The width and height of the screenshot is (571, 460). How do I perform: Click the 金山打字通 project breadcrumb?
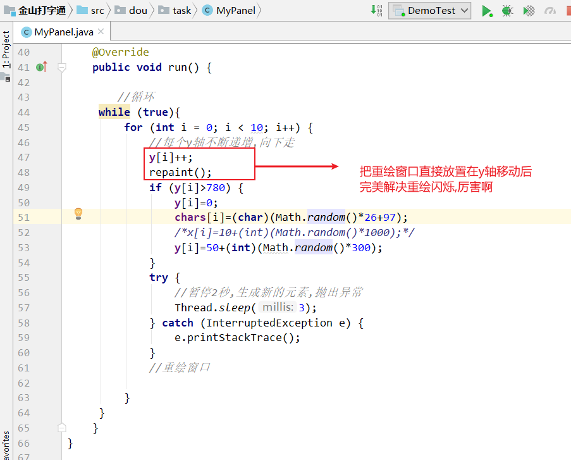(35, 11)
